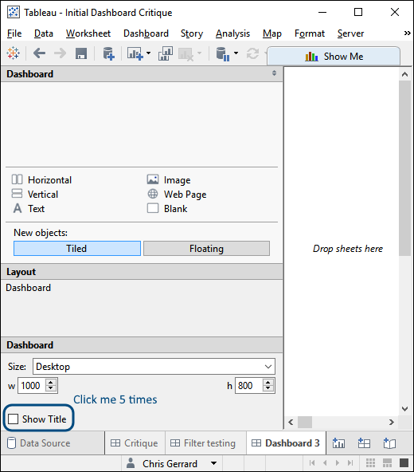Open the Clear sheet dropdown arrow
The height and width of the screenshot is (472, 414).
tap(199, 53)
